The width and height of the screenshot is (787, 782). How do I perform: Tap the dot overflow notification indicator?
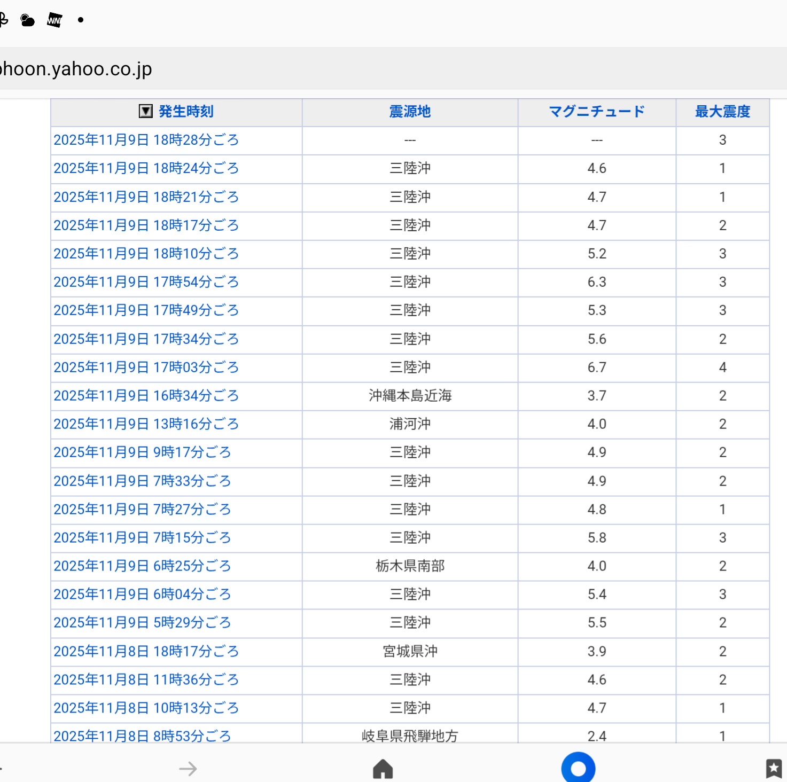(81, 20)
